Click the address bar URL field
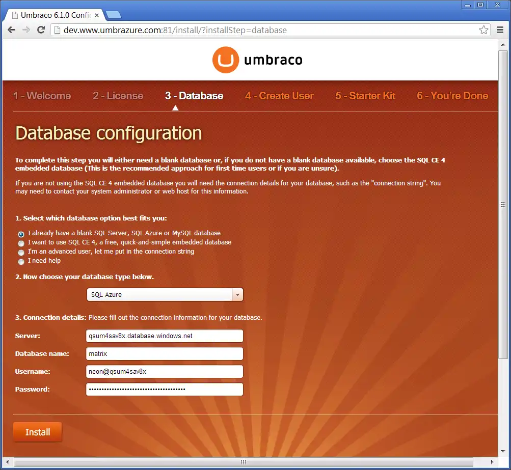 (271, 30)
